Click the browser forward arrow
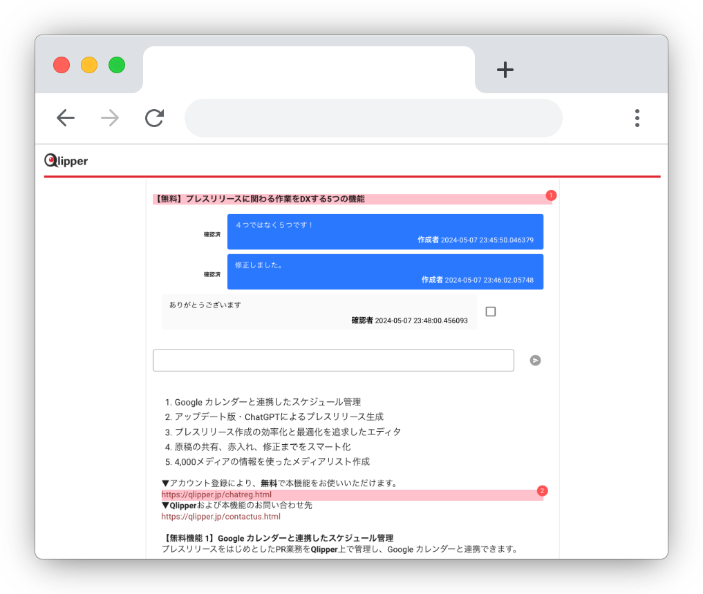This screenshot has width=703, height=594. (110, 118)
